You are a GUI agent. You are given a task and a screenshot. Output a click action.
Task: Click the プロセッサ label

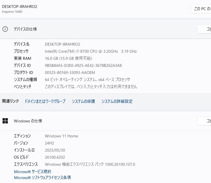click(21, 51)
